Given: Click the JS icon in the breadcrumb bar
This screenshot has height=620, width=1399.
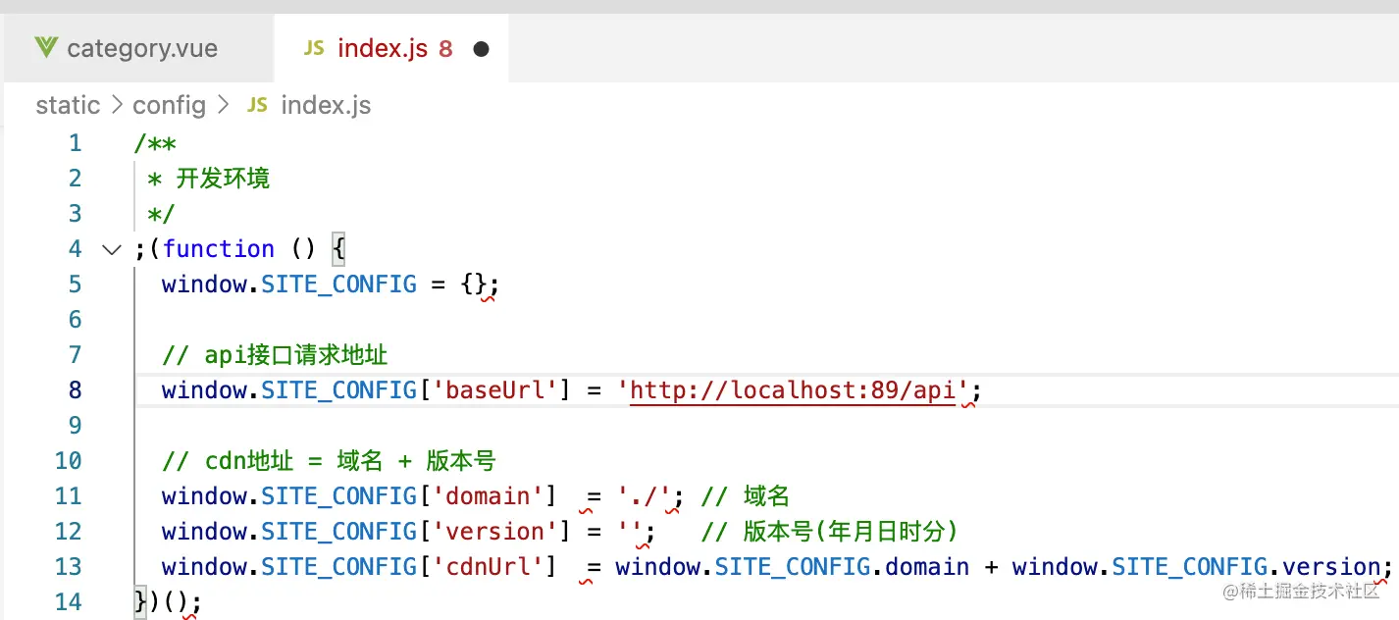Looking at the screenshot, I should click(256, 105).
